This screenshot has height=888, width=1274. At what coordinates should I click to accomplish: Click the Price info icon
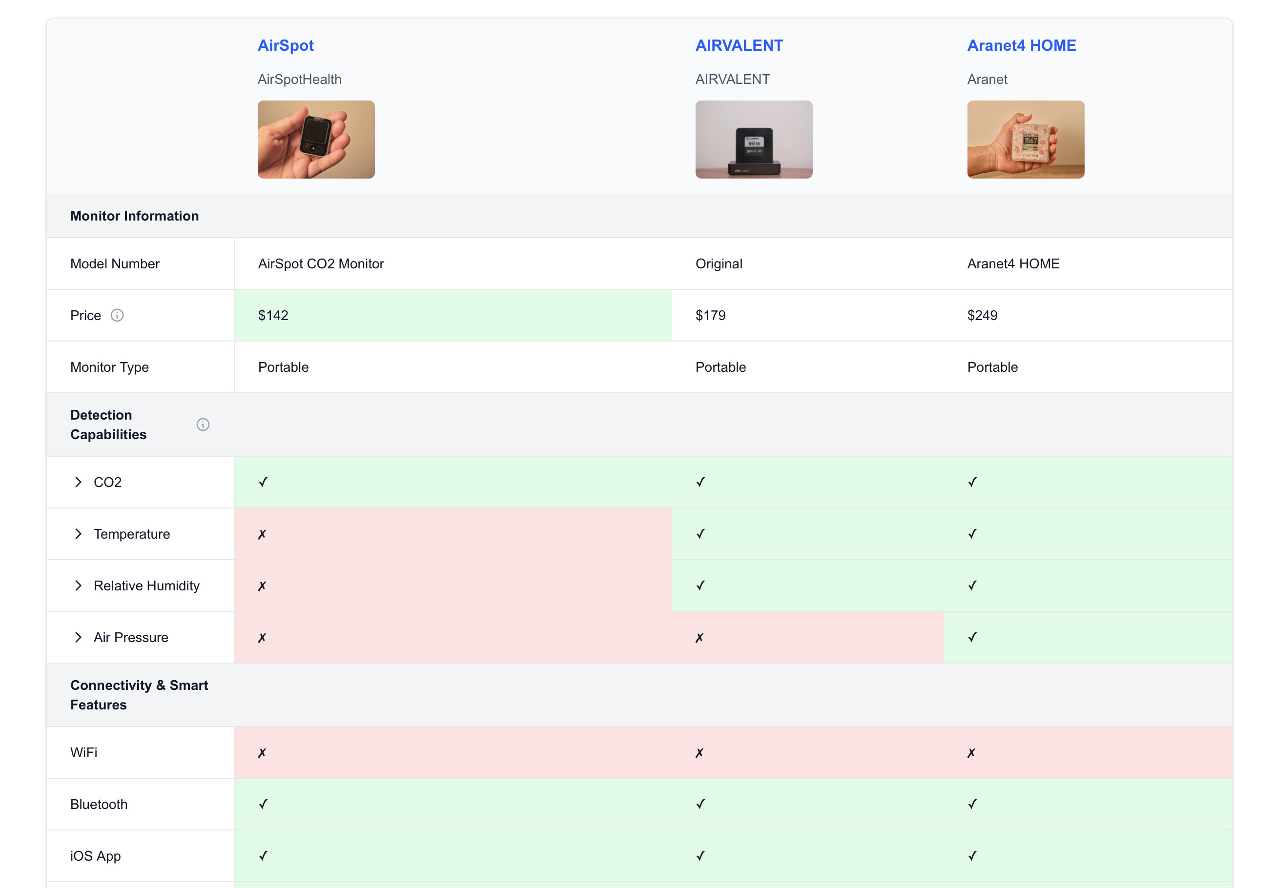coord(117,315)
